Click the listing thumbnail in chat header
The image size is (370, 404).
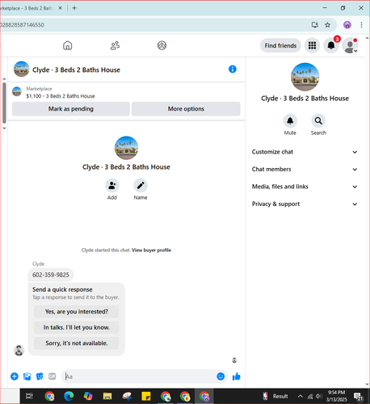pos(21,69)
